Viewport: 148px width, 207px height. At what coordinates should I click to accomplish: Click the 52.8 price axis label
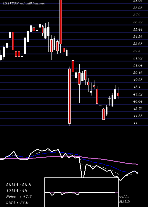137,51
